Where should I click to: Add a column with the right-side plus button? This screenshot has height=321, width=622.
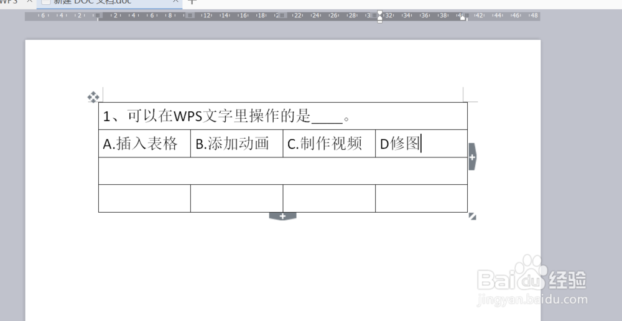(472, 157)
